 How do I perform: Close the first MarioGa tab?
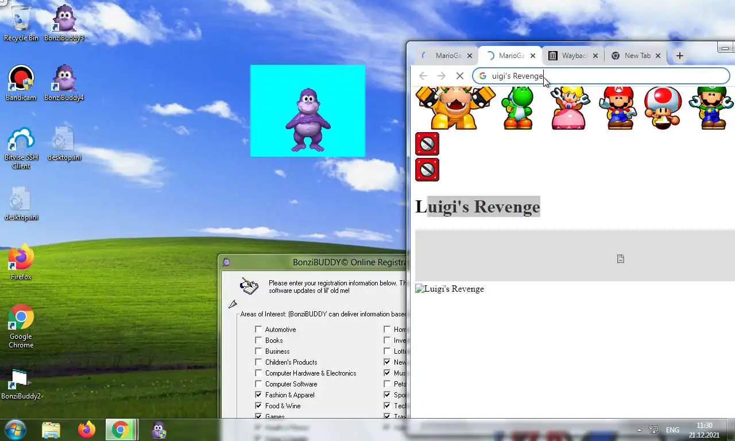pyautogui.click(x=470, y=56)
